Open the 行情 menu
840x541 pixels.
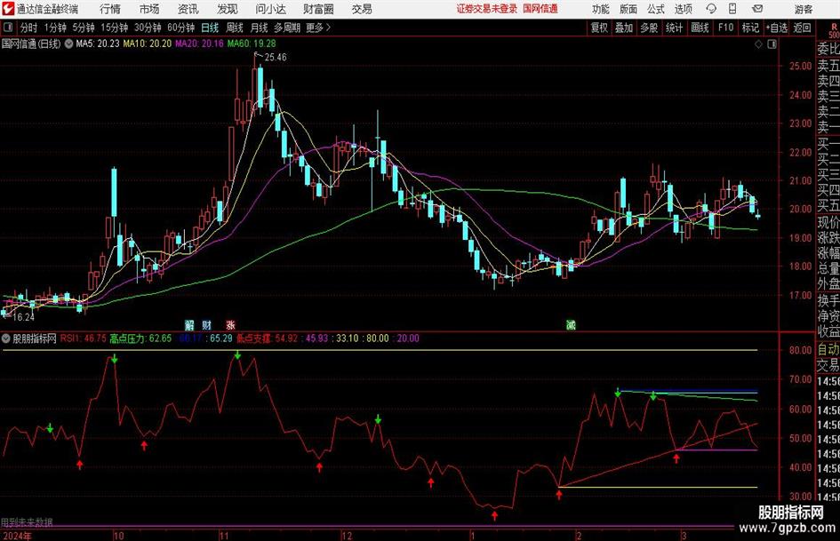click(x=110, y=9)
